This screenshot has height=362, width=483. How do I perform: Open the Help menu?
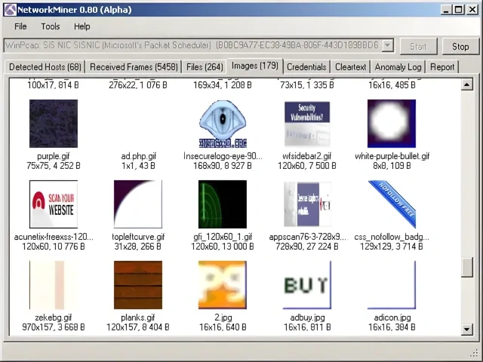(x=82, y=26)
